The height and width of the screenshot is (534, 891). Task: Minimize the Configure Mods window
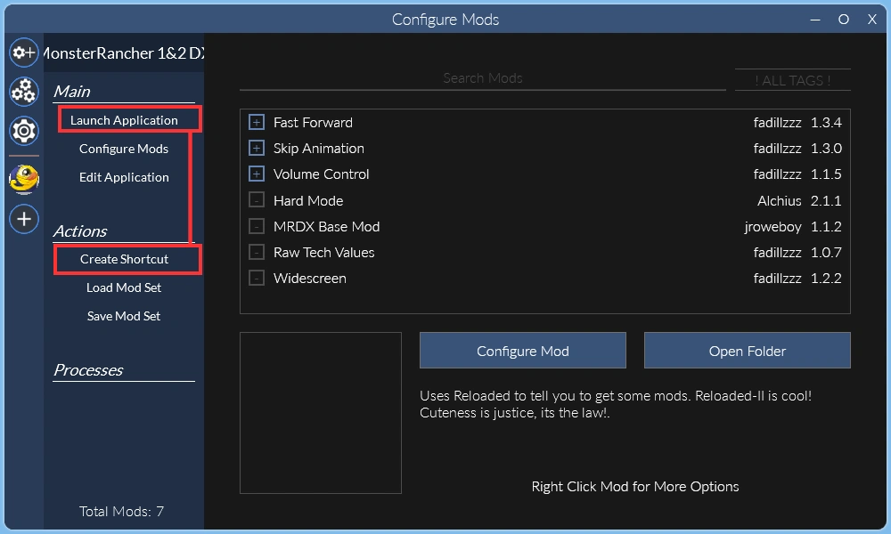tap(815, 20)
